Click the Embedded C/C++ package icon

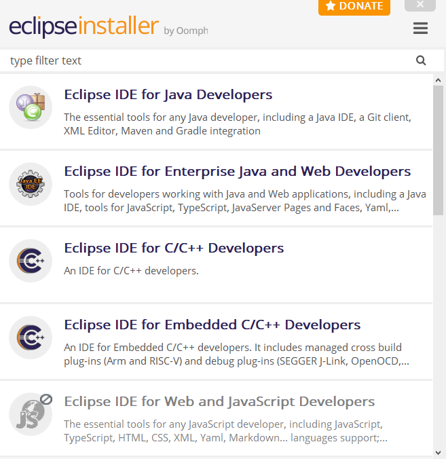pos(31,337)
